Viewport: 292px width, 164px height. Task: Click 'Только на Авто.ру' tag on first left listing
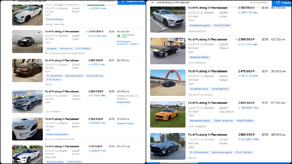pyautogui.click(x=55, y=19)
